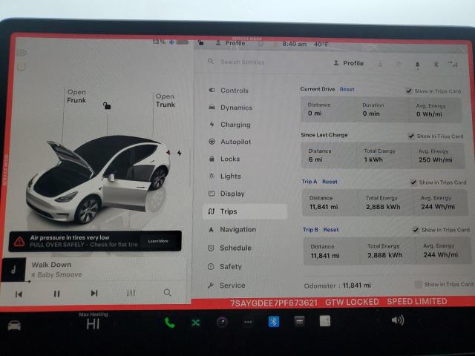Open the Schedule settings

(x=235, y=248)
